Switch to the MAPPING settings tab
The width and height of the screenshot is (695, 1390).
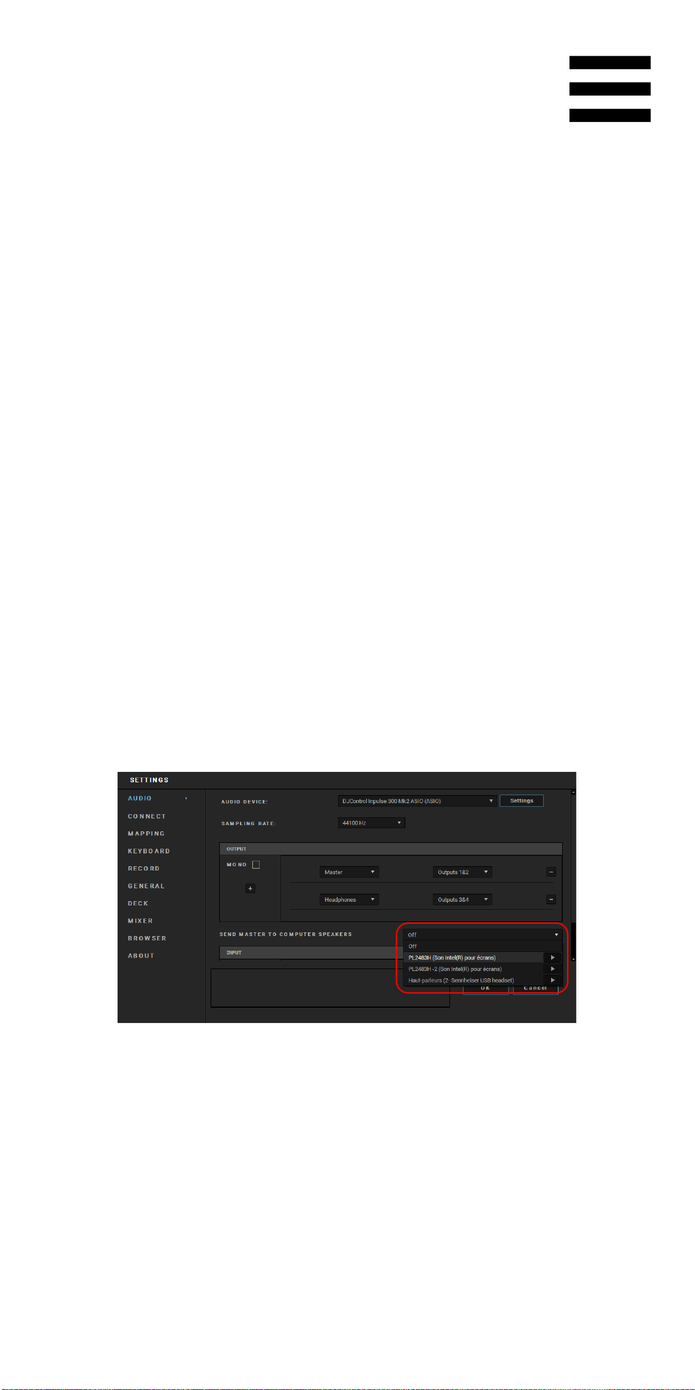[146, 833]
